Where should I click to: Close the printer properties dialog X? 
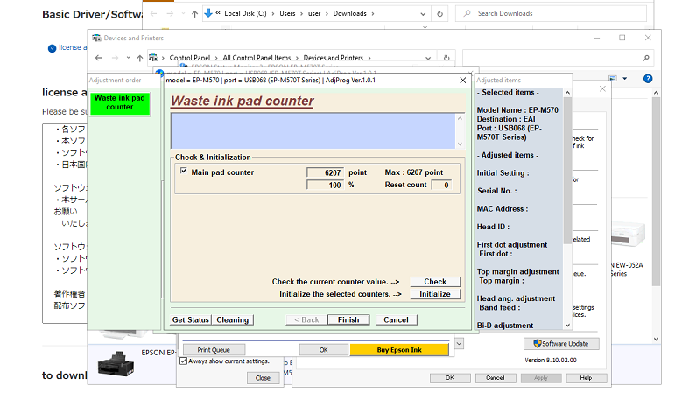tap(602, 88)
